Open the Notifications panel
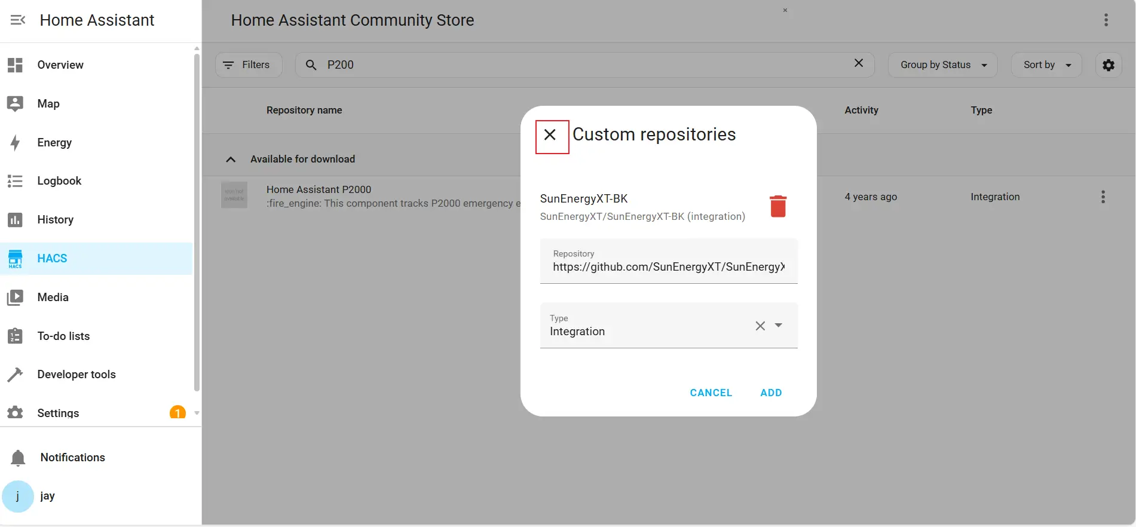Image resolution: width=1136 pixels, height=527 pixels. tap(72, 458)
